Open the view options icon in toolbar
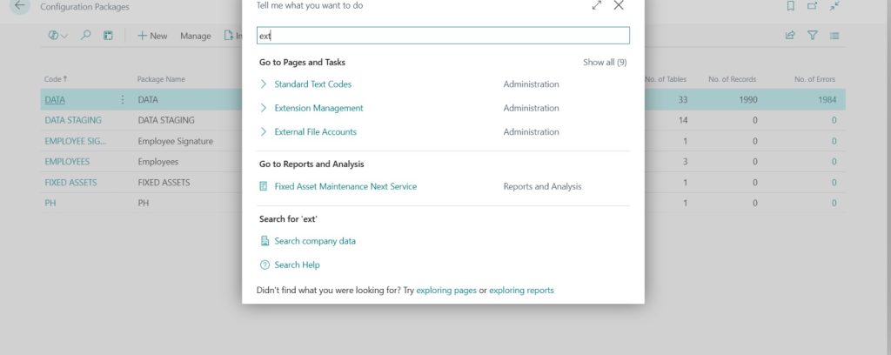The width and height of the screenshot is (891, 355). pyautogui.click(x=57, y=36)
